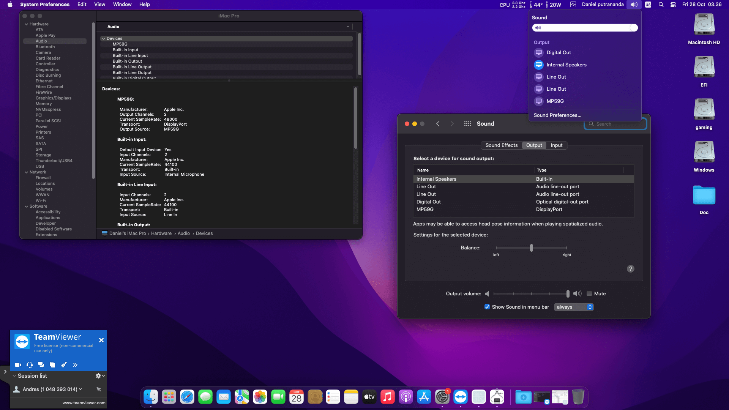Launch Maps from the Dock
The width and height of the screenshot is (729, 410).
[242, 397]
